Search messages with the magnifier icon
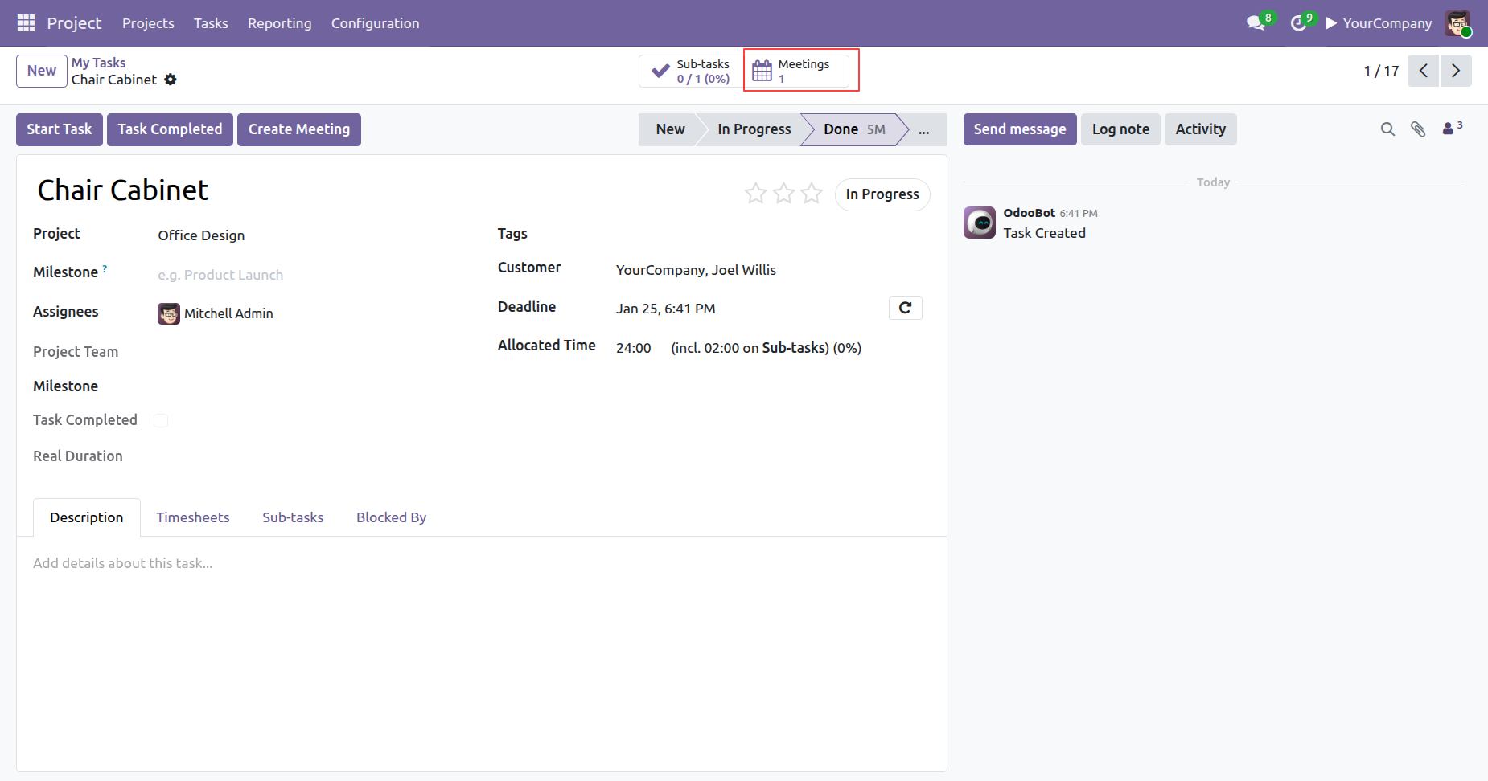Image resolution: width=1488 pixels, height=781 pixels. click(1387, 129)
